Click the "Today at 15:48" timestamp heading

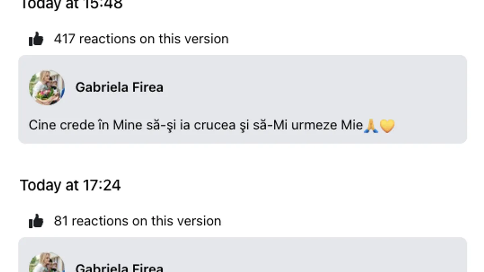[71, 4]
